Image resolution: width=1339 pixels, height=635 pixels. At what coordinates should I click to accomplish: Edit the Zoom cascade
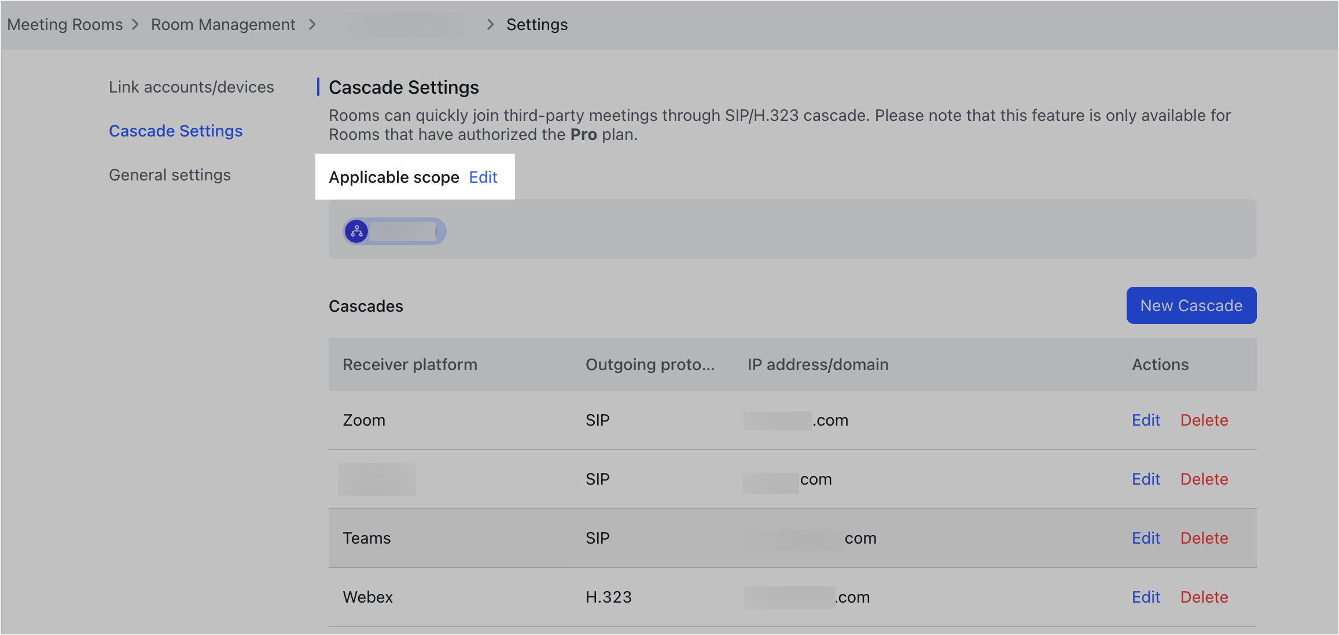tap(1146, 420)
